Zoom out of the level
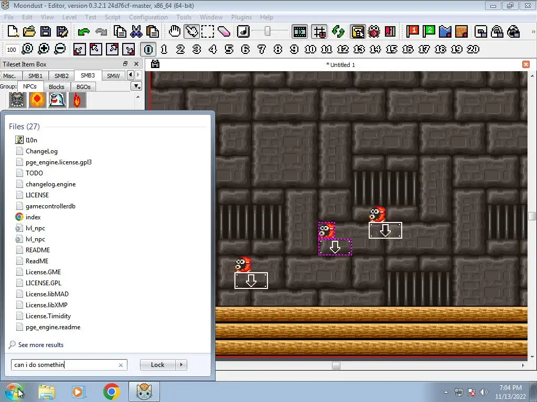The width and height of the screenshot is (537, 402). coord(60,49)
